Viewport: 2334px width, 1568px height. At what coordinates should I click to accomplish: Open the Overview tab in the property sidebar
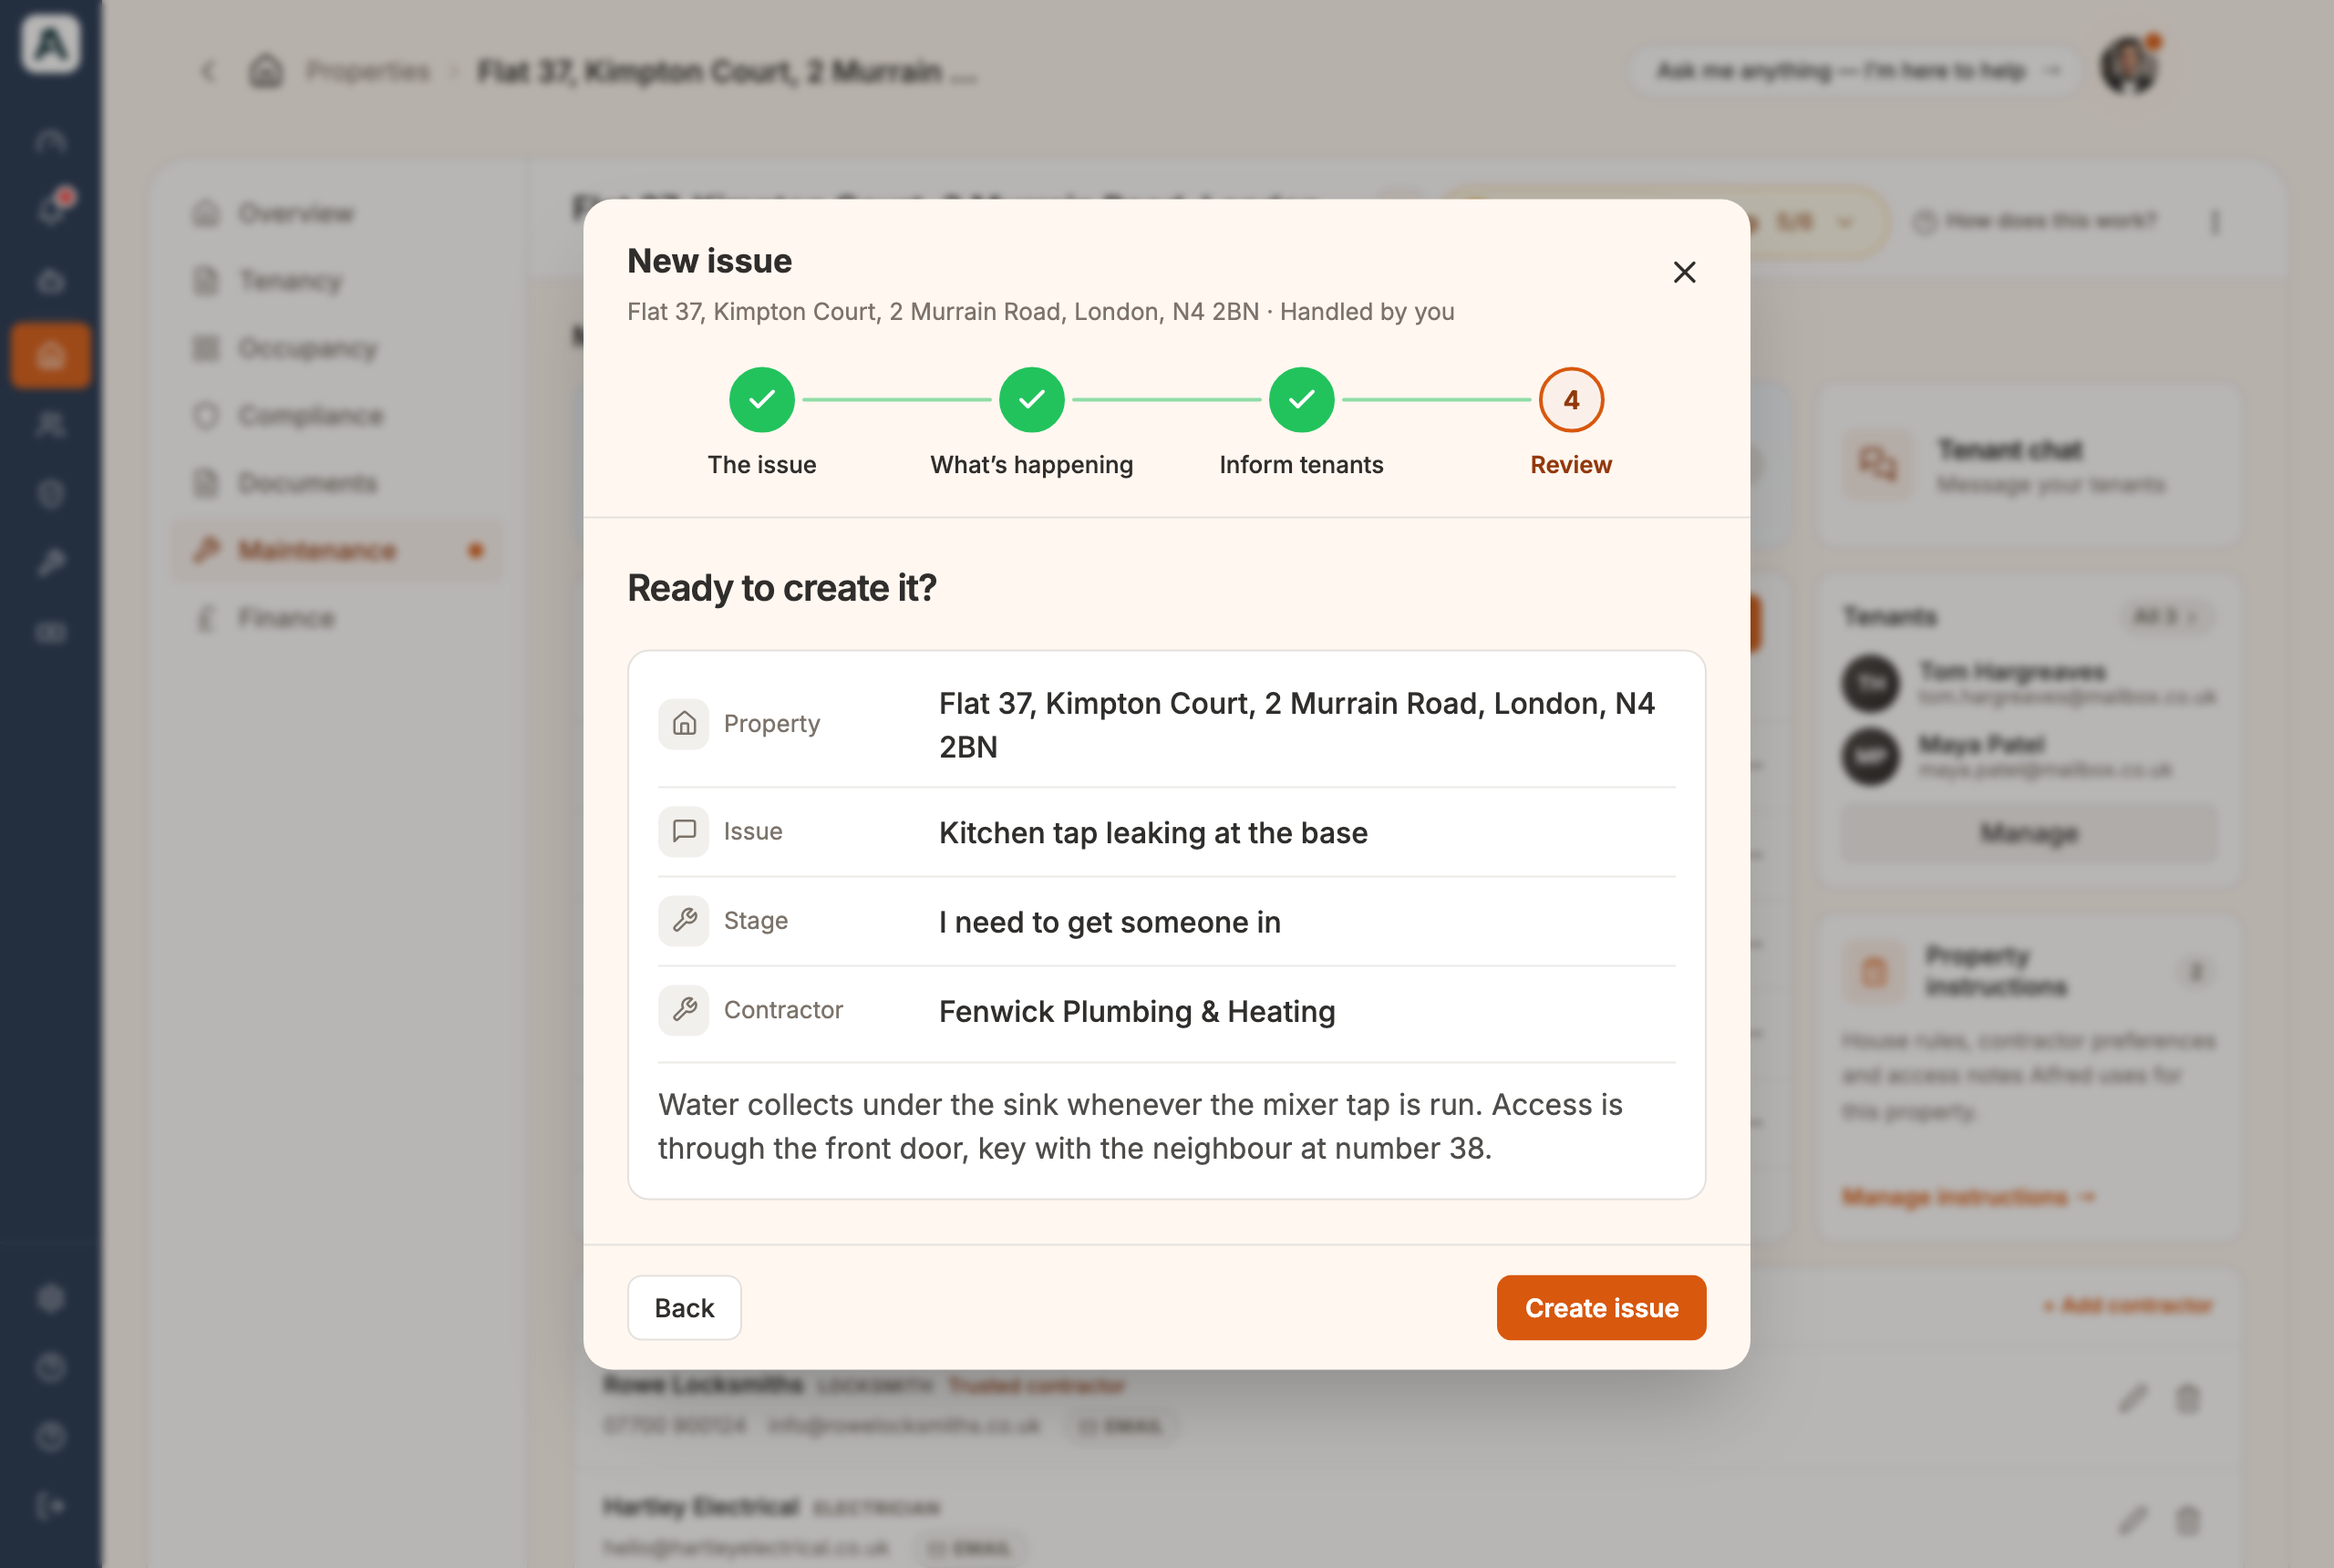[337, 213]
